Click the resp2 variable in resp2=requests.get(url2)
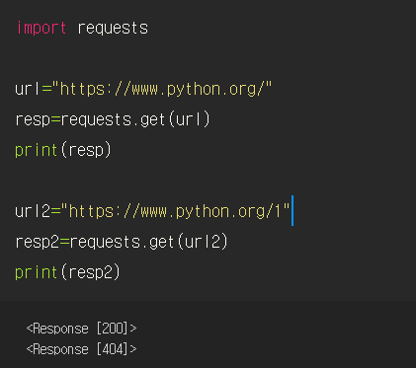 coord(38,243)
